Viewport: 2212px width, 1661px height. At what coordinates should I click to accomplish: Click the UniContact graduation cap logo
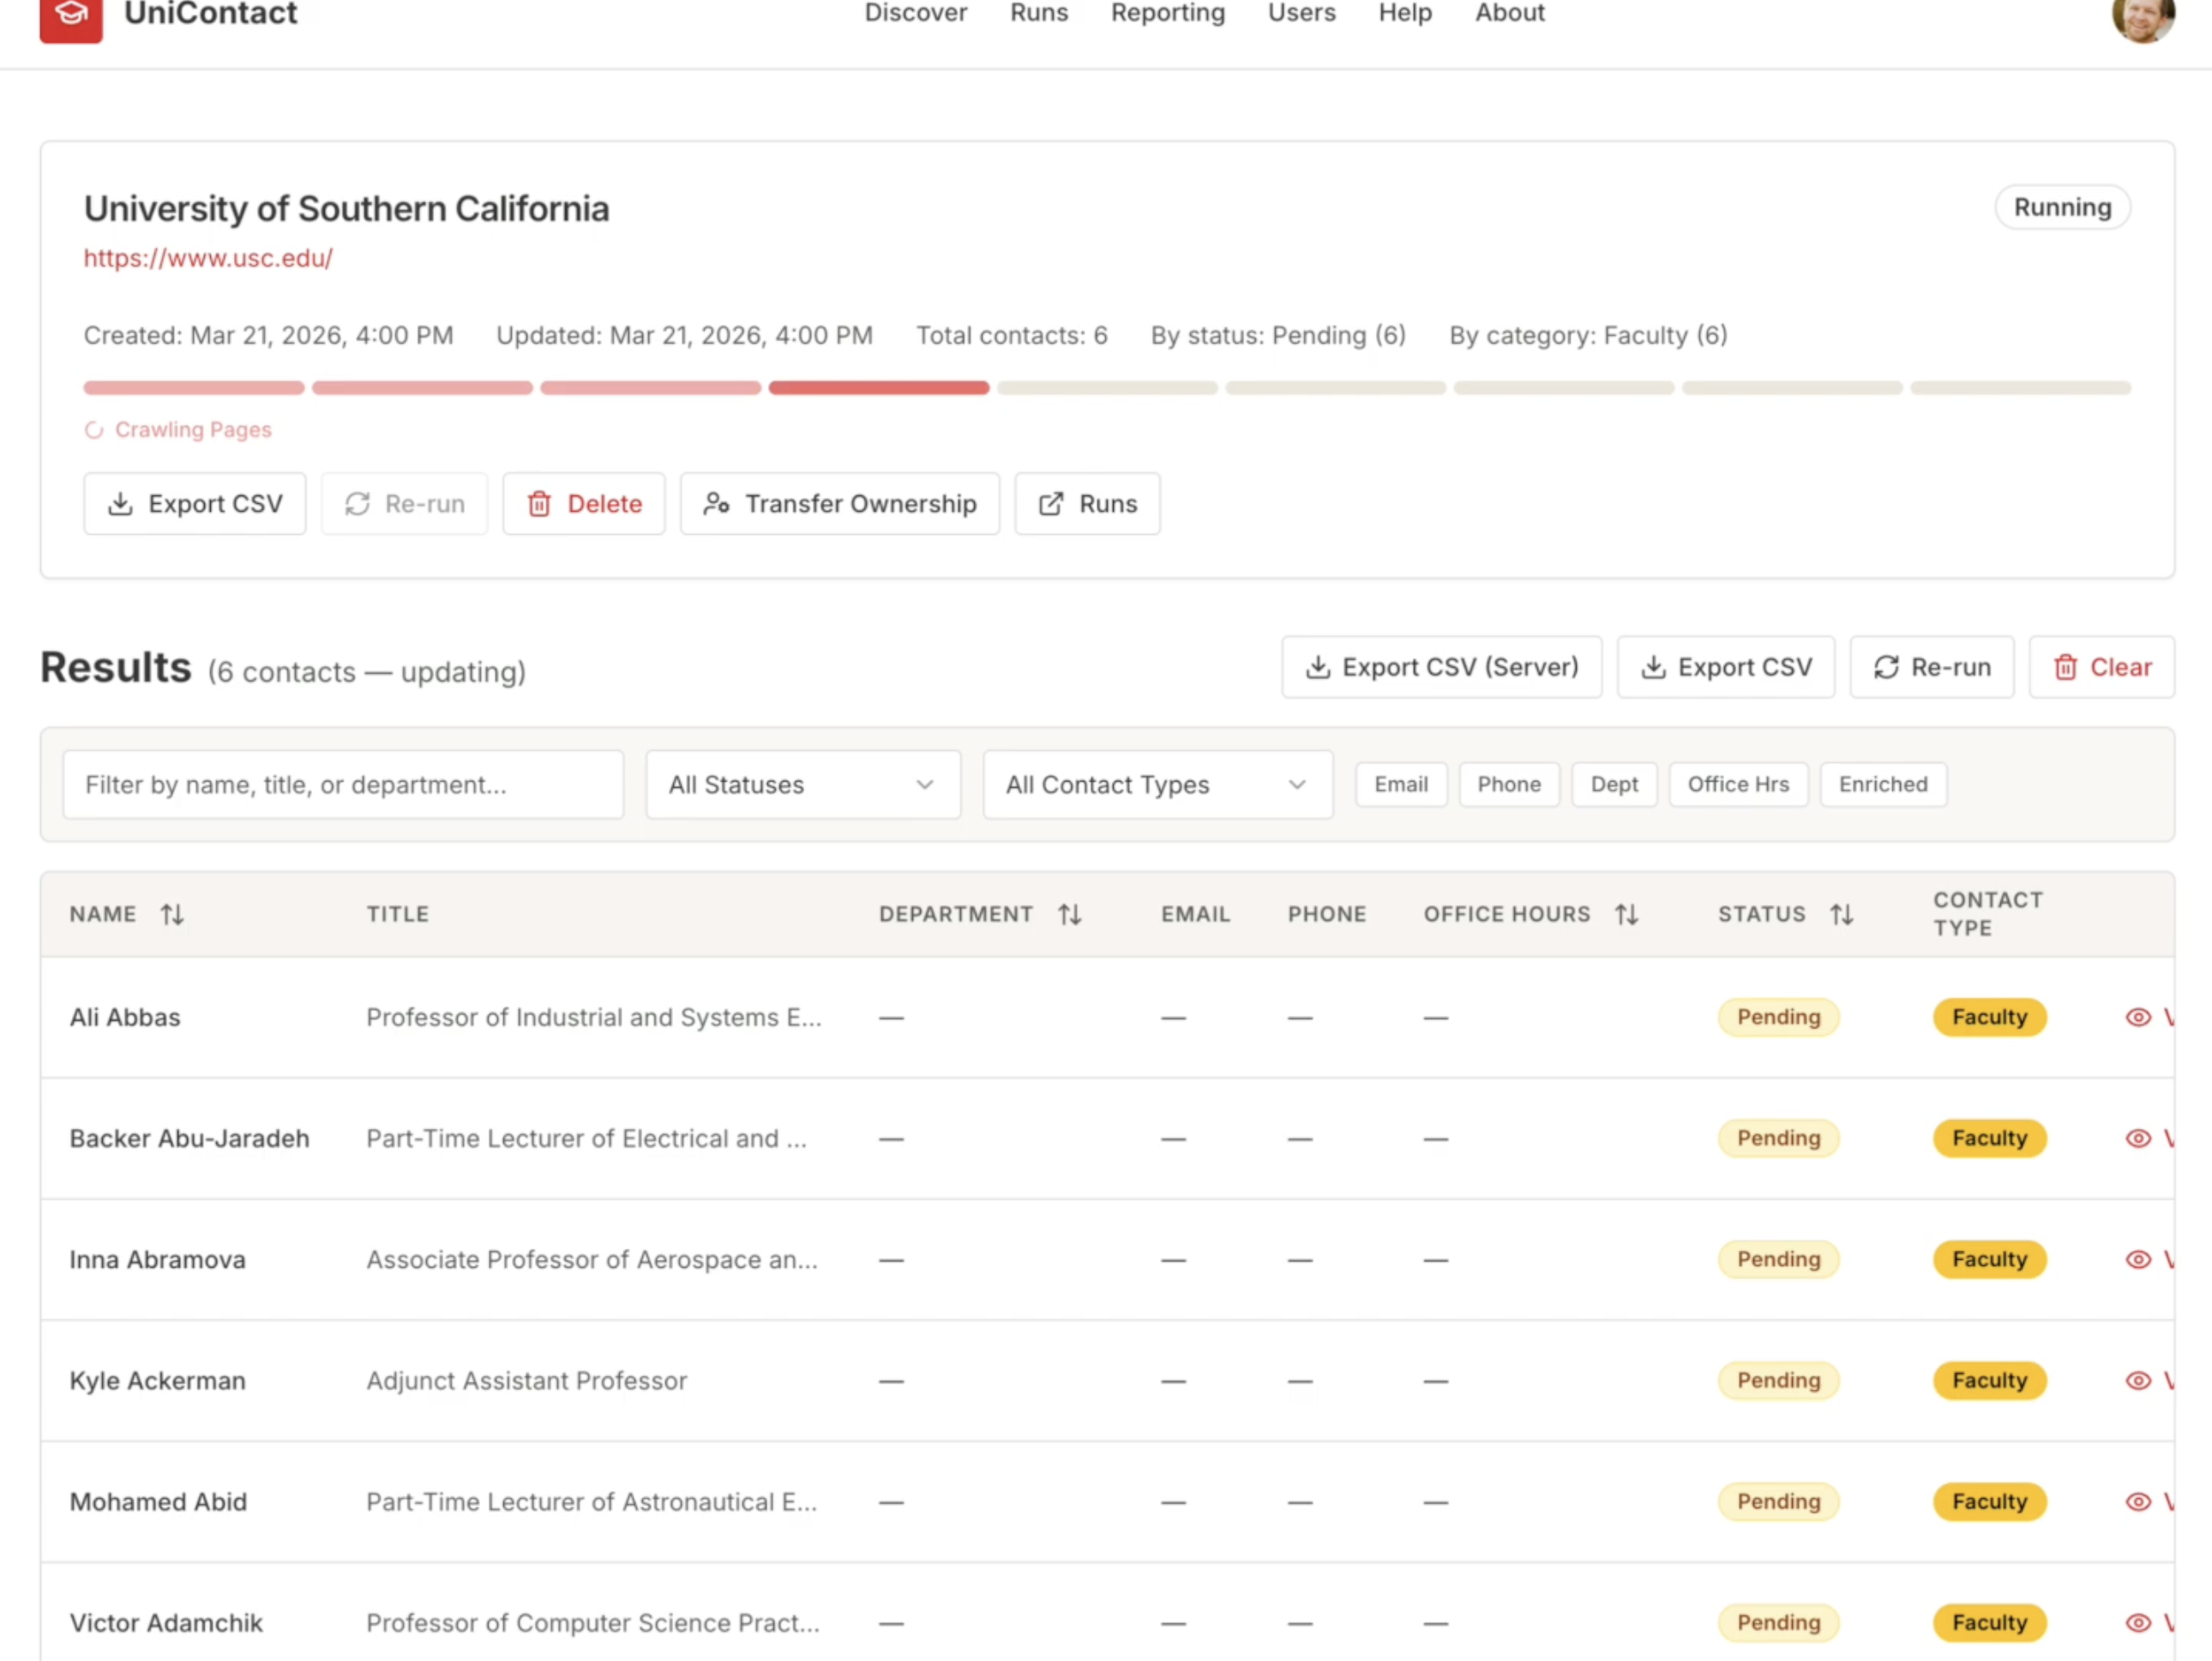(71, 15)
